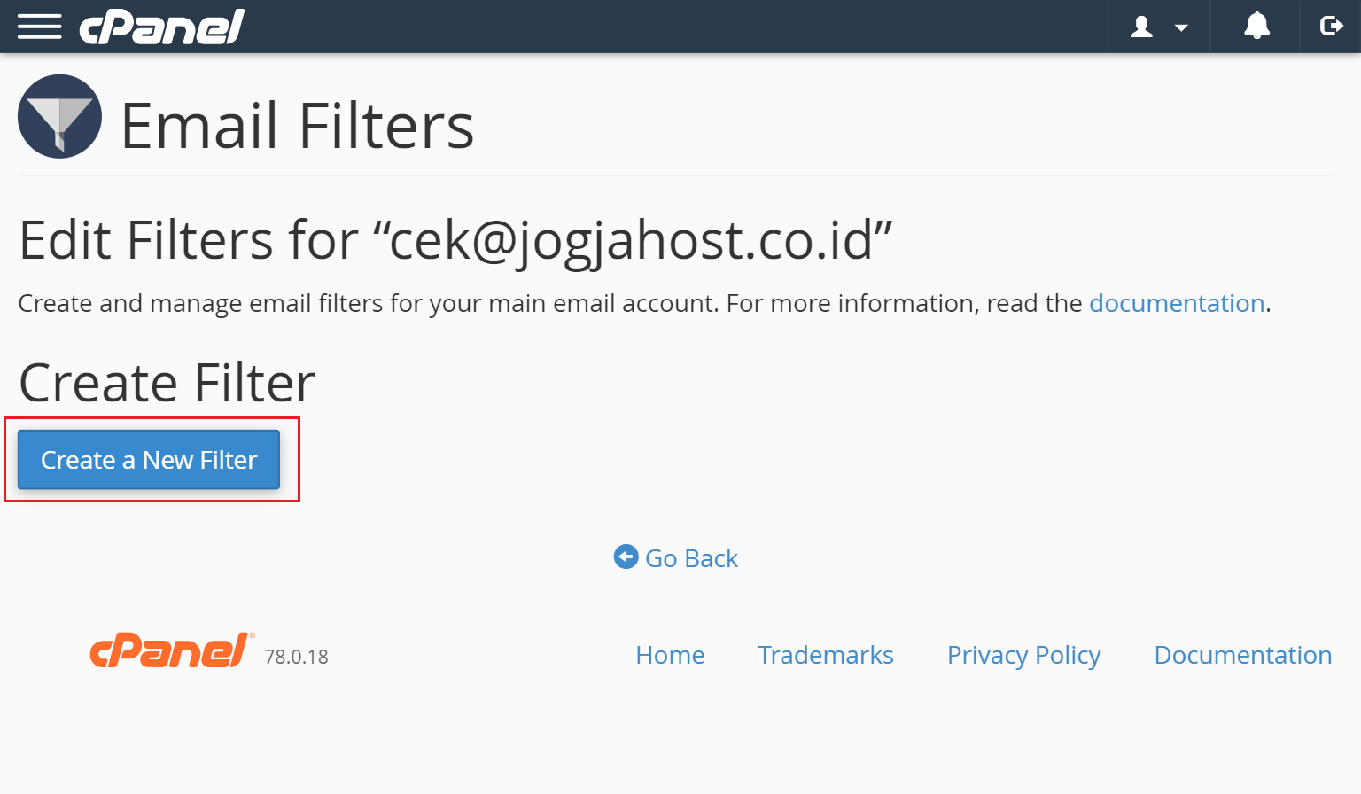Open the footer Documentation link
The width and height of the screenshot is (1361, 794).
[x=1242, y=655]
